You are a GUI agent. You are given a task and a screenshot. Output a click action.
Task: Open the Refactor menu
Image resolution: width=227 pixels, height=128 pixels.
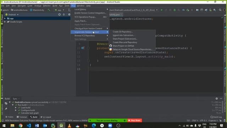point(47,6)
